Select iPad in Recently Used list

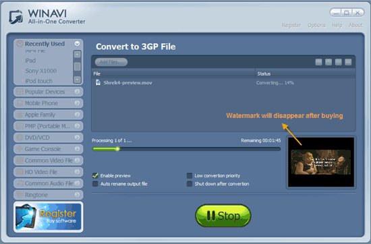[x=30, y=61]
